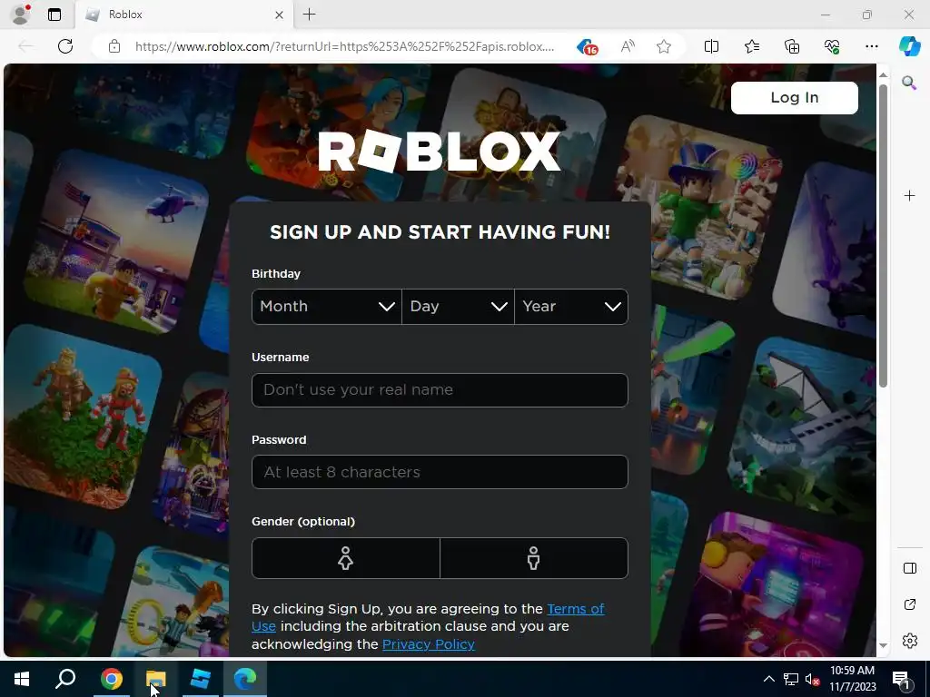Image resolution: width=930 pixels, height=697 pixels.
Task: Select the female gender option
Action: pyautogui.click(x=346, y=558)
